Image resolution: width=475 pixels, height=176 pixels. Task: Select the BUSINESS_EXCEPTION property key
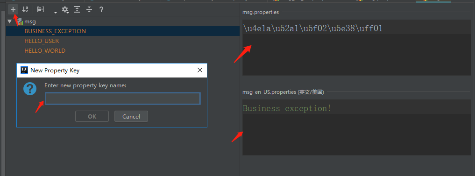[55, 31]
